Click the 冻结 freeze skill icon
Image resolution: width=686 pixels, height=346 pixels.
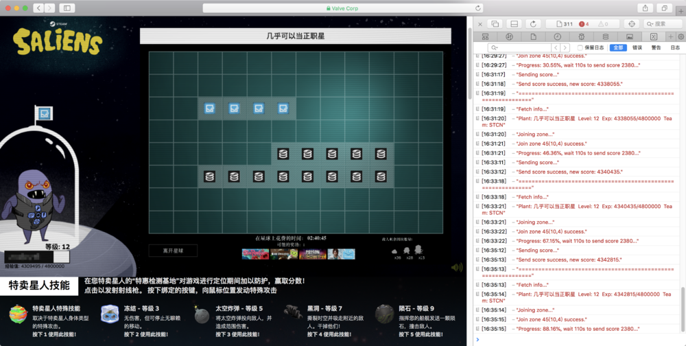(x=110, y=314)
